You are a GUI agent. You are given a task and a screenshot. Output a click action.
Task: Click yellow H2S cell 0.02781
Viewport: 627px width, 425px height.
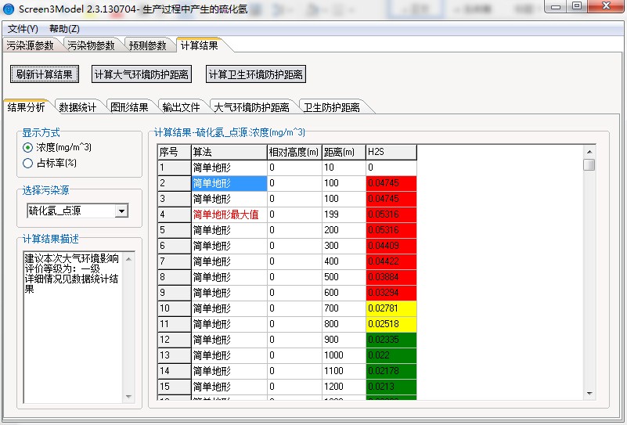[391, 308]
